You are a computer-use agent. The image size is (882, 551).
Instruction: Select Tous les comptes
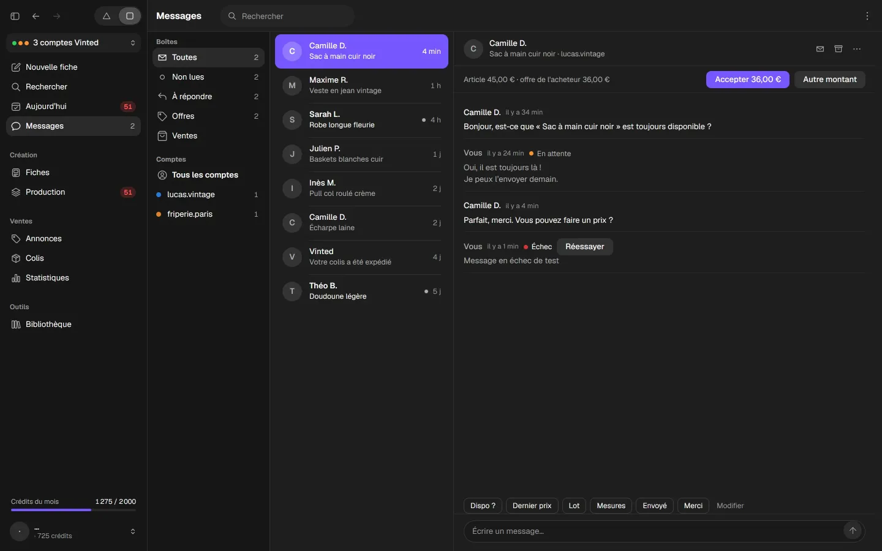208,175
